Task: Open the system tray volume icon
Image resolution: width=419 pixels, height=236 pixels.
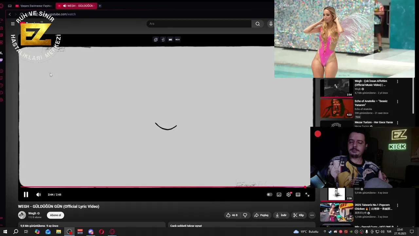Action: point(382,232)
